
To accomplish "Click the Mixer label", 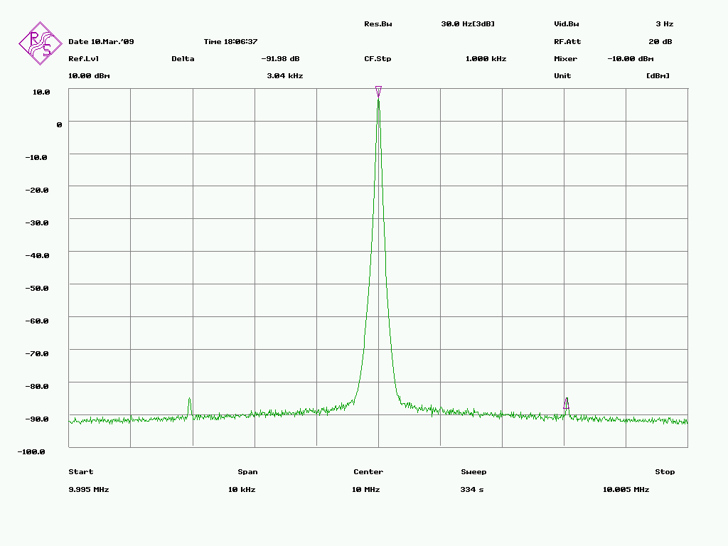I will click(x=565, y=59).
